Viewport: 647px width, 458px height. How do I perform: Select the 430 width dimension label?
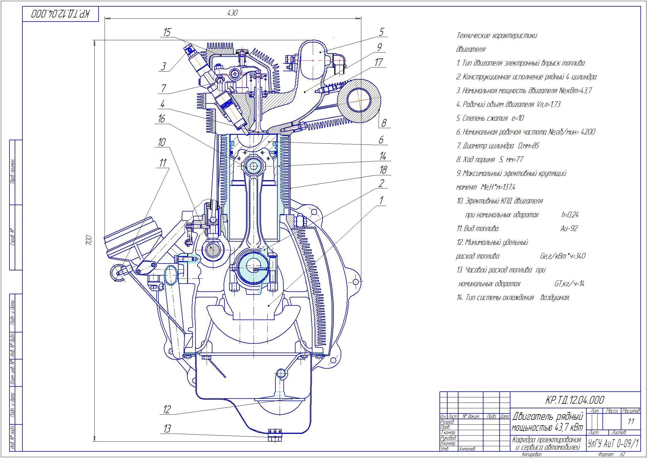[x=232, y=13]
